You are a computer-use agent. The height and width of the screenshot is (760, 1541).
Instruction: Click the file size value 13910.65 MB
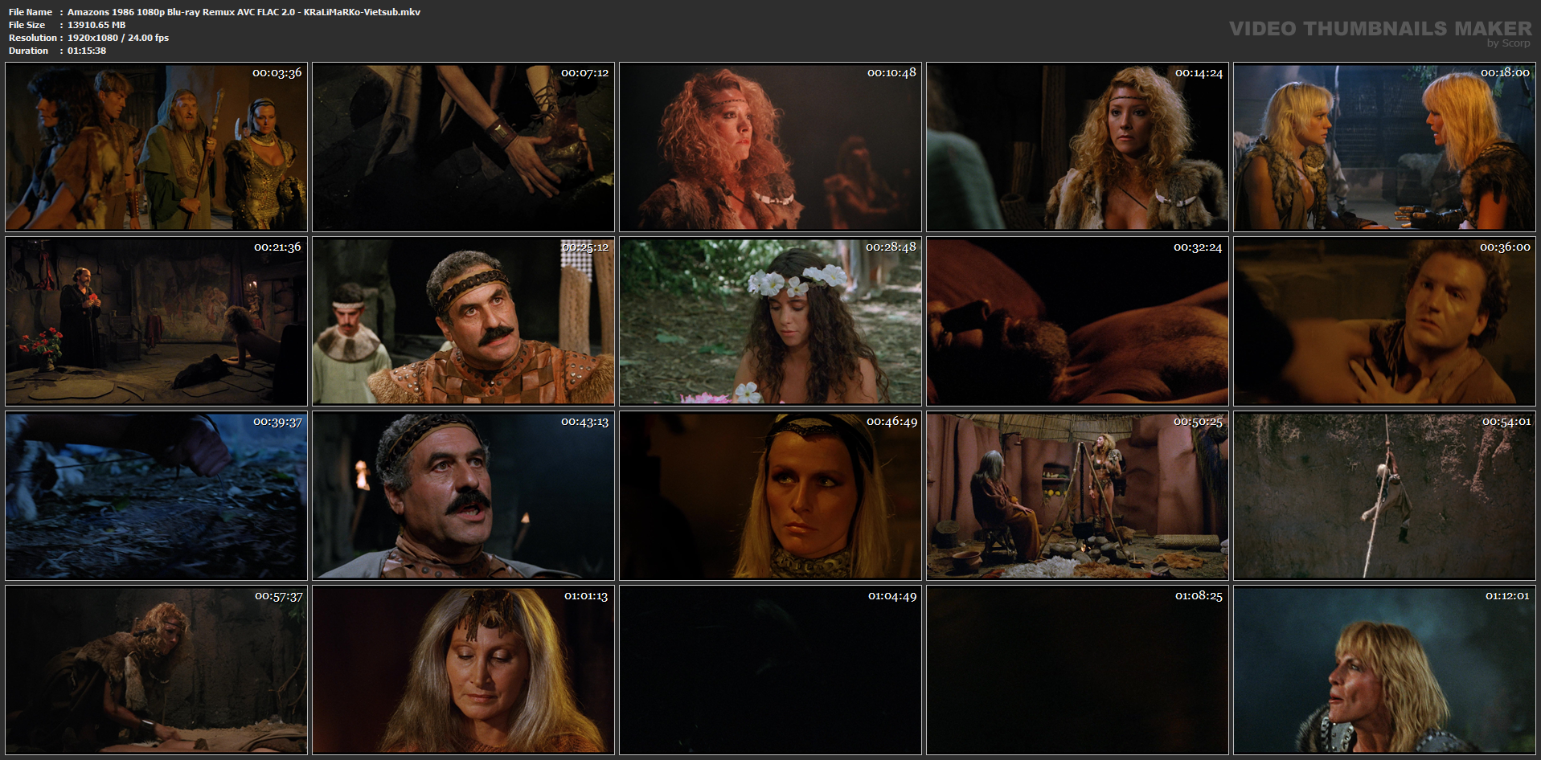pos(96,25)
